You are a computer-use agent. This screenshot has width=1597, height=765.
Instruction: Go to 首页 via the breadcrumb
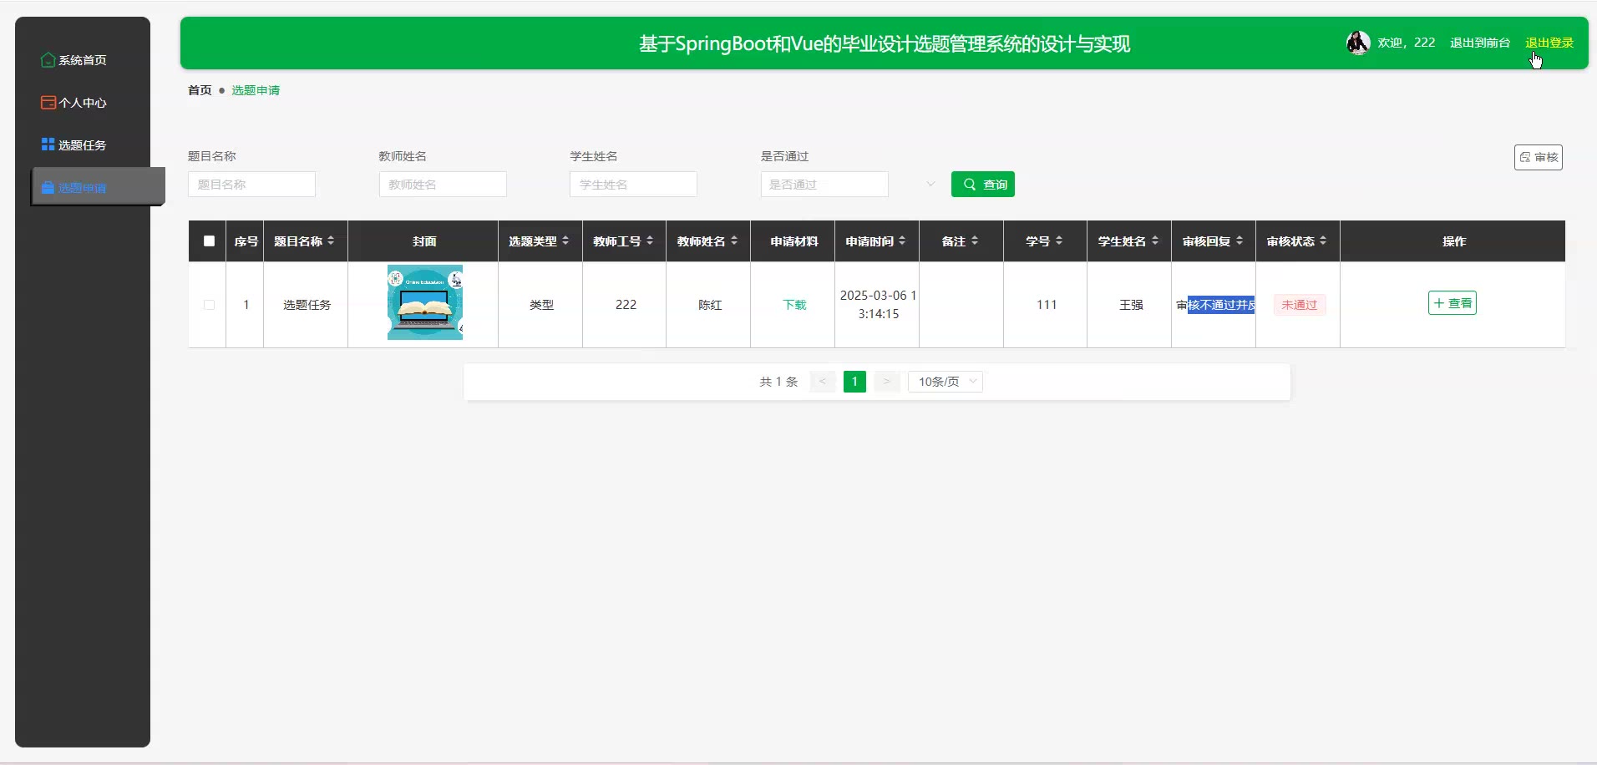(x=200, y=90)
